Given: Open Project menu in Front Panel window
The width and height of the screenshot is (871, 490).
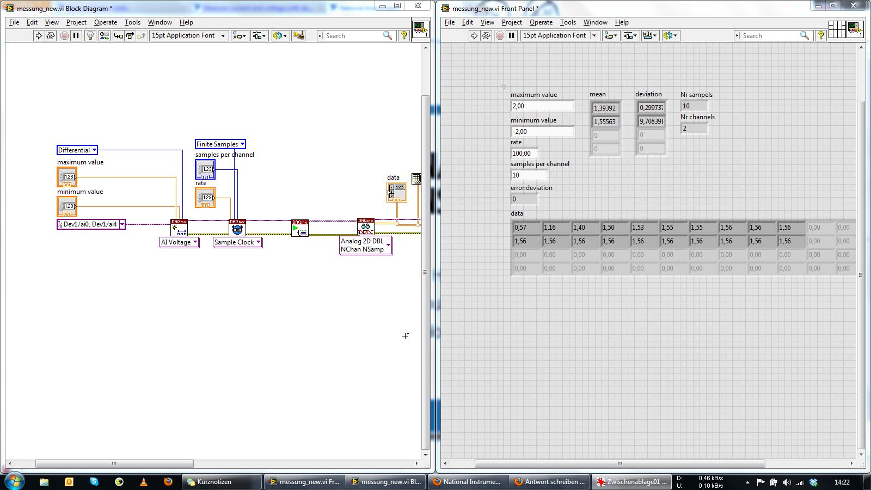Looking at the screenshot, I should [512, 22].
